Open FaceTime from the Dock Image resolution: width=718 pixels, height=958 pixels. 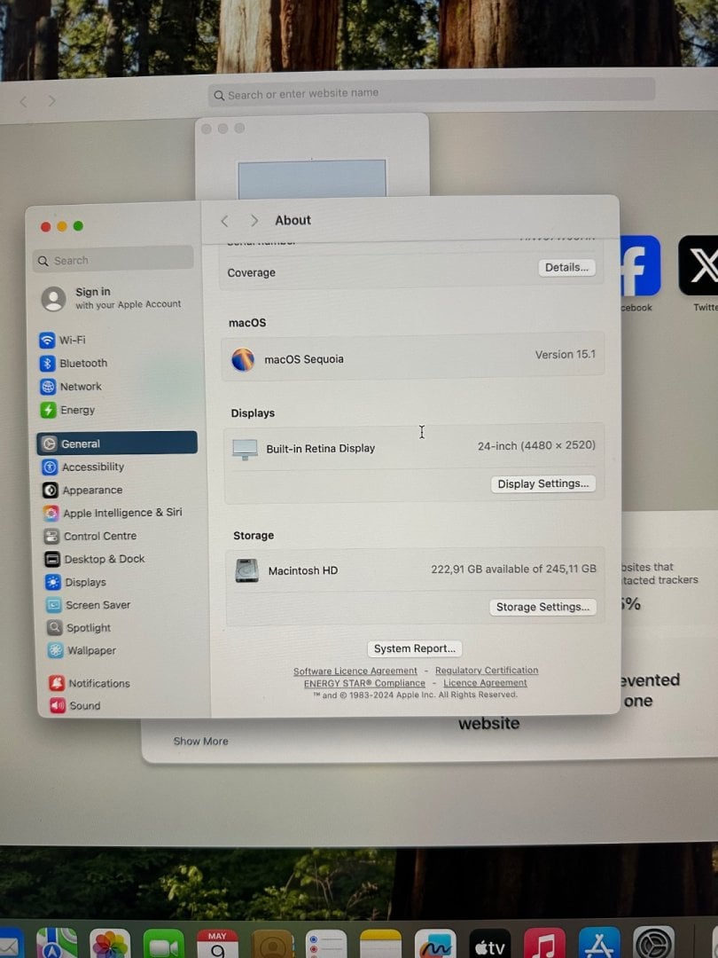coord(164,945)
